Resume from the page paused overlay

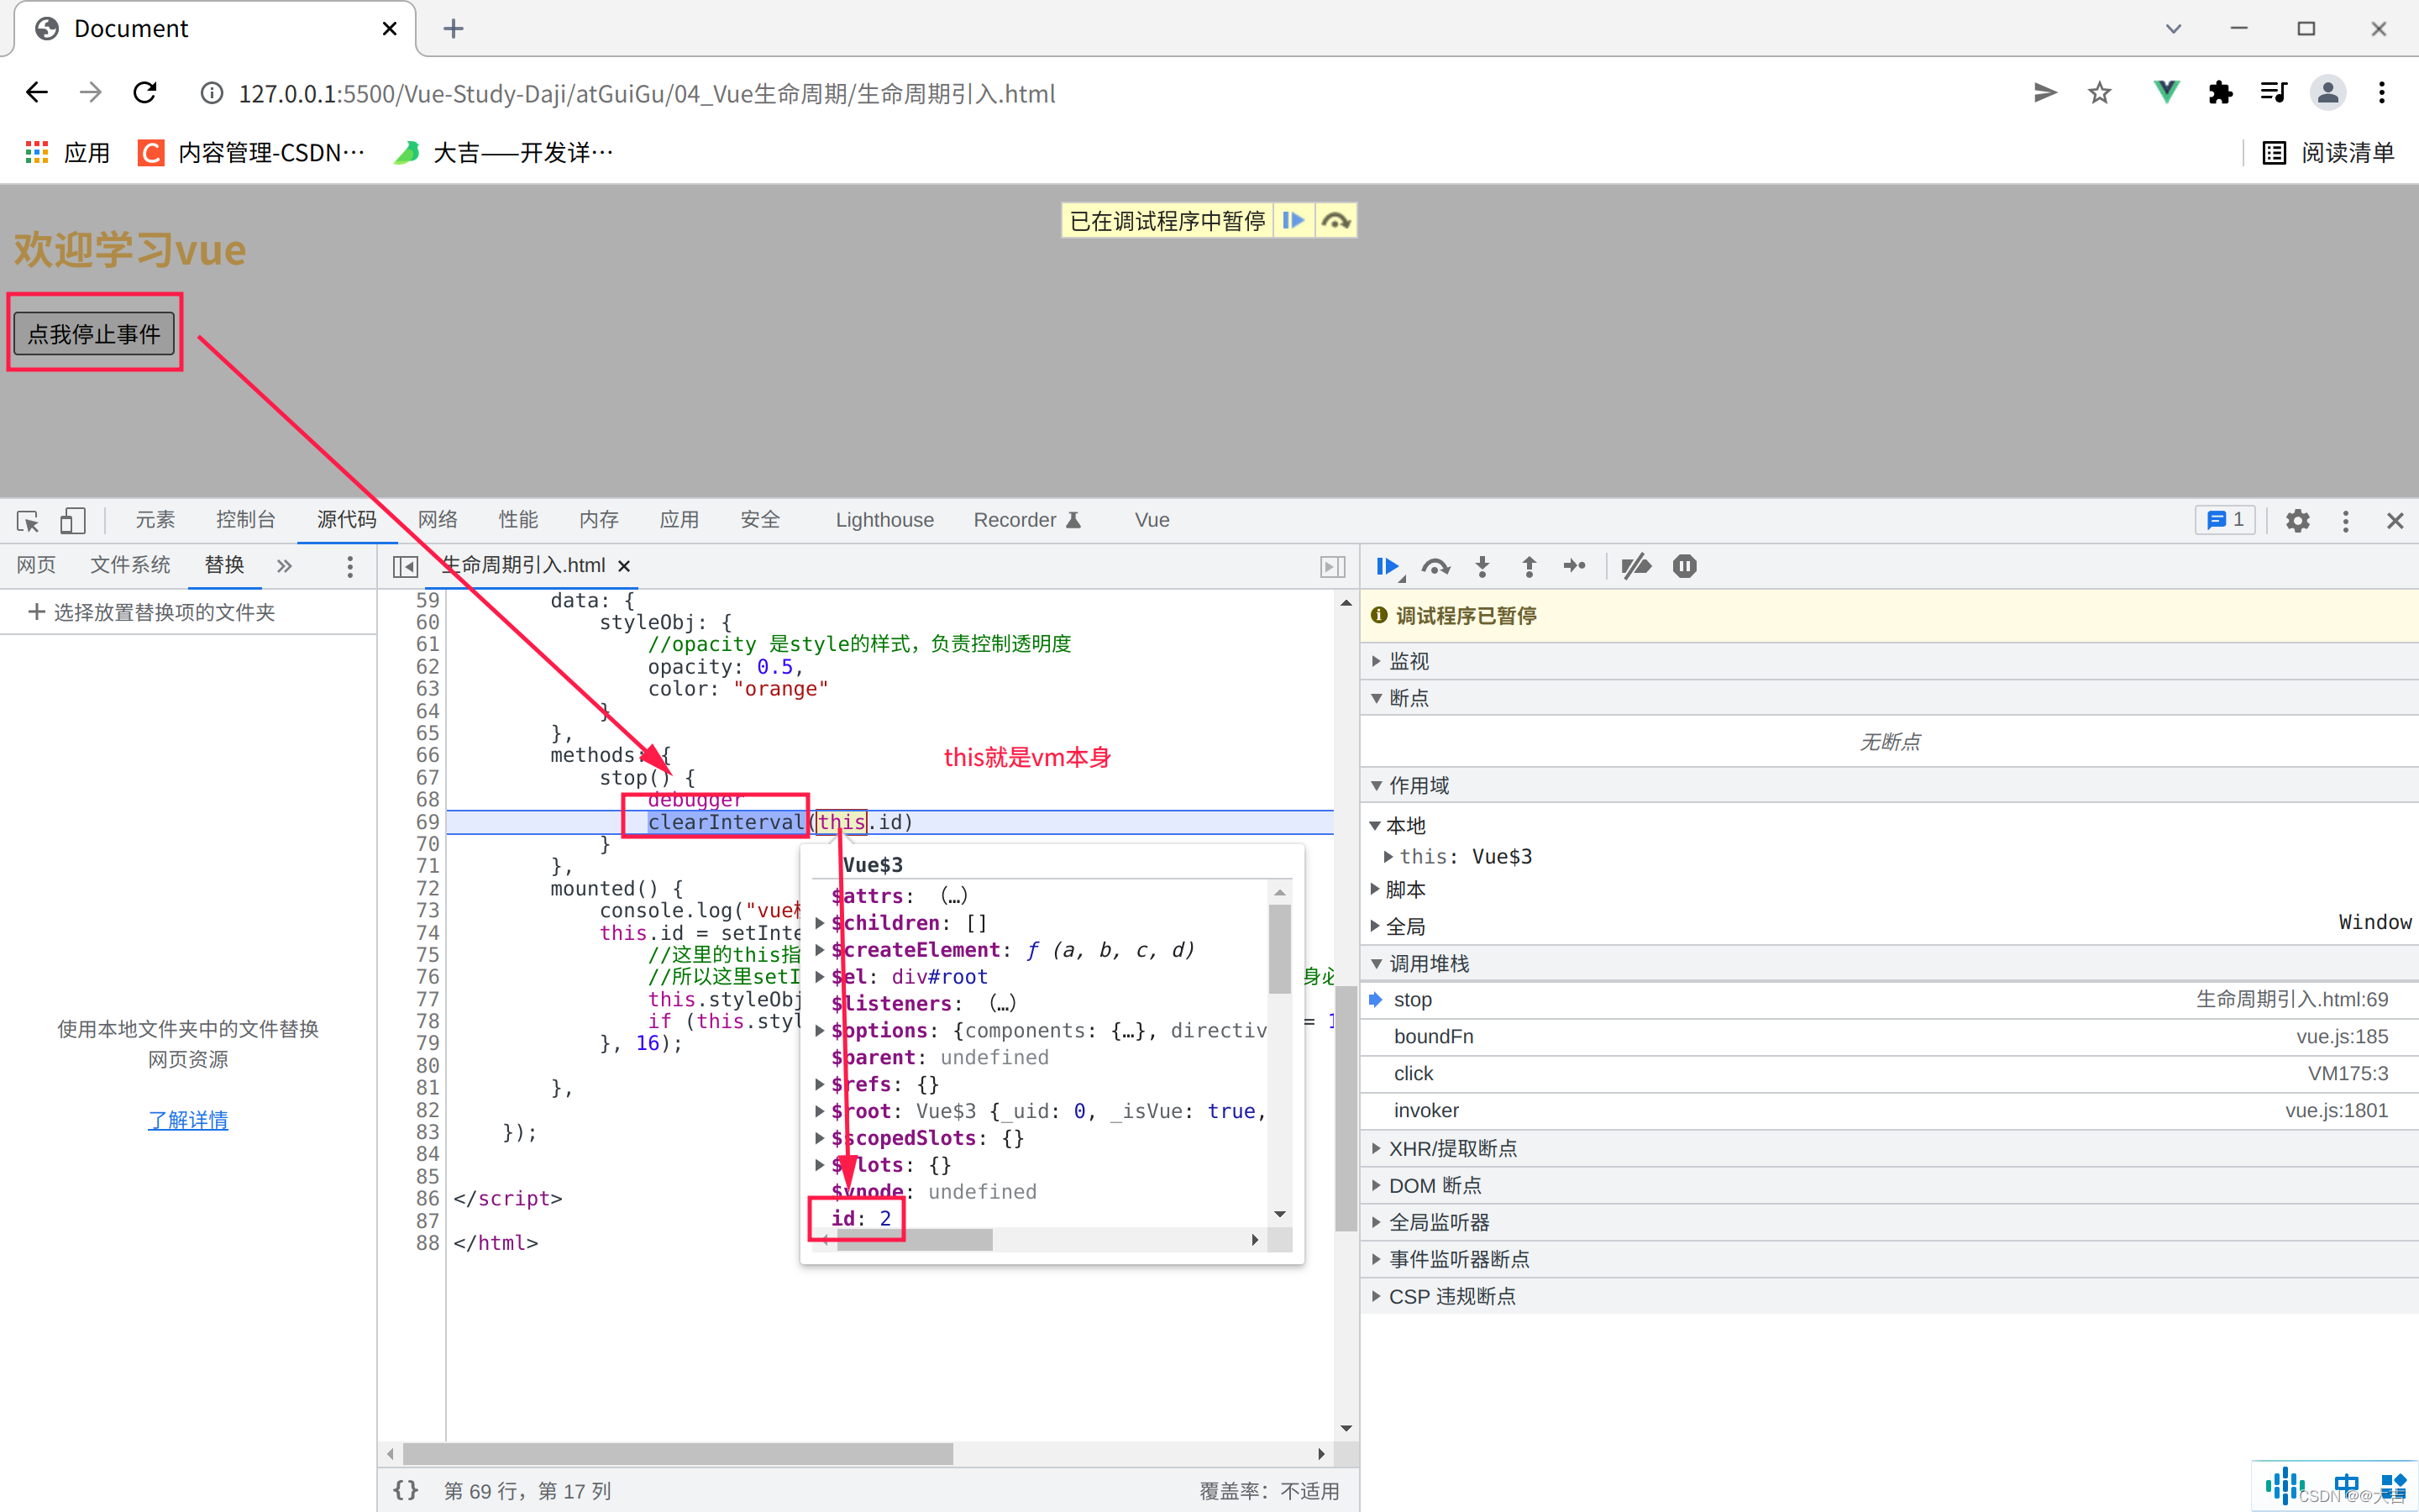[1293, 220]
